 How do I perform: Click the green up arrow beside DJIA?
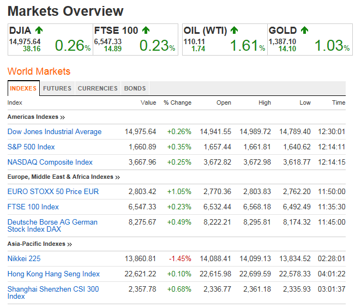(39, 31)
